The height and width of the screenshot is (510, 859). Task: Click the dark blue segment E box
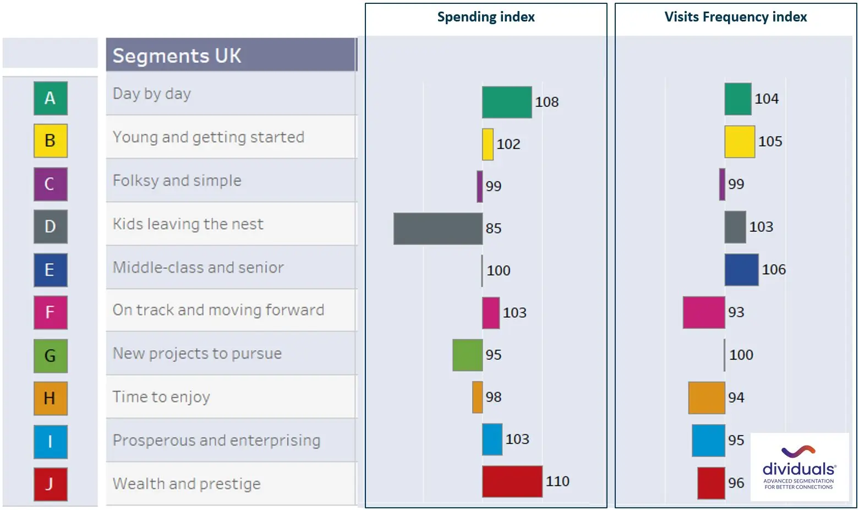pos(50,270)
